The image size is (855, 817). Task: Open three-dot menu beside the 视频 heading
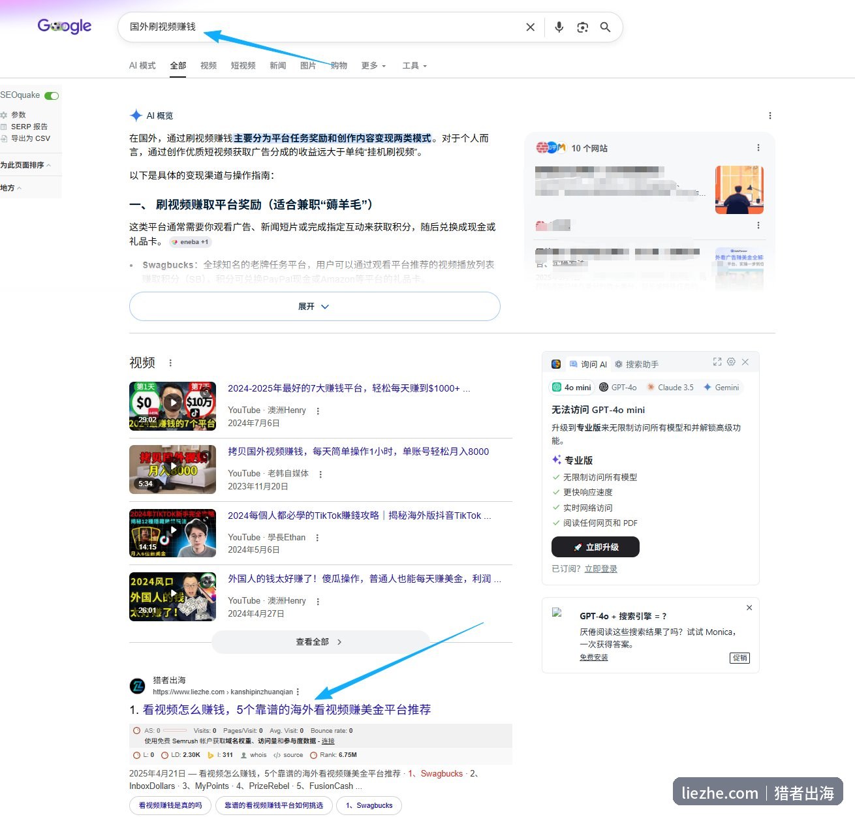pos(170,363)
